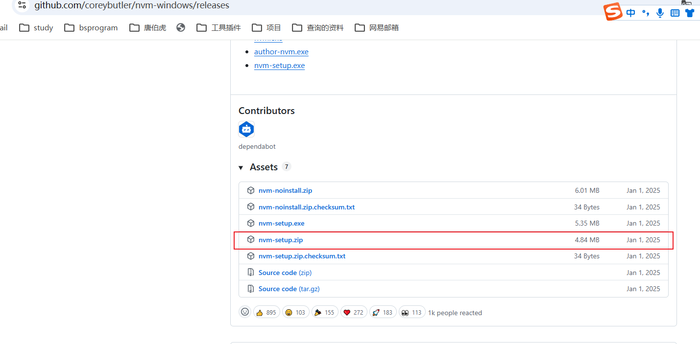Click the dependabot name text
The height and width of the screenshot is (344, 700).
[x=257, y=146]
